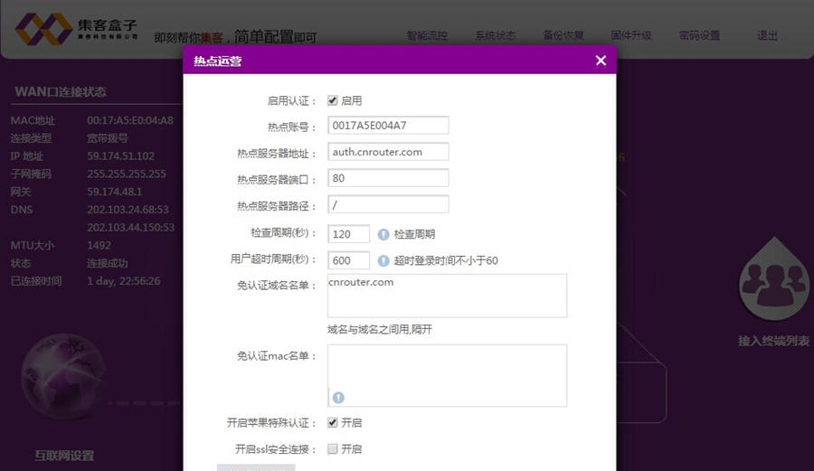Click connection time 1 day, 22:56:26
This screenshot has height=471, width=814.
[124, 280]
